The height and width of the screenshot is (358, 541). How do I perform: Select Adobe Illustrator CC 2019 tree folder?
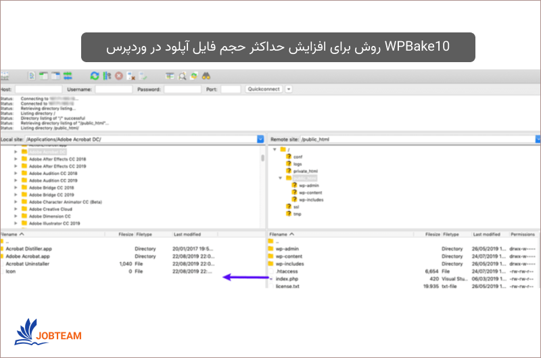pos(55,224)
